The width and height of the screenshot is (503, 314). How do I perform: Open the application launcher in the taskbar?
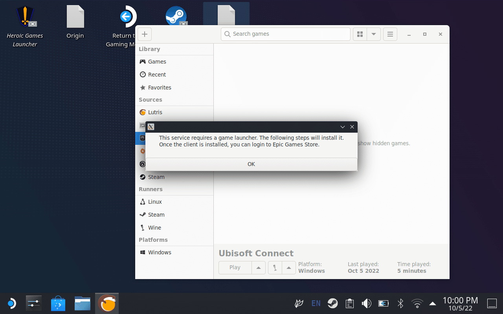pyautogui.click(x=11, y=303)
